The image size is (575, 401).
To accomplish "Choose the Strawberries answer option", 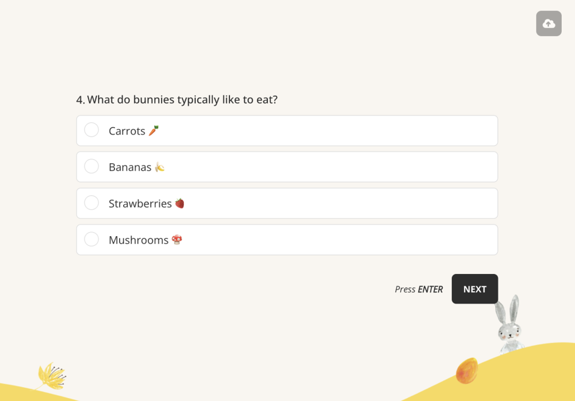I will [287, 203].
